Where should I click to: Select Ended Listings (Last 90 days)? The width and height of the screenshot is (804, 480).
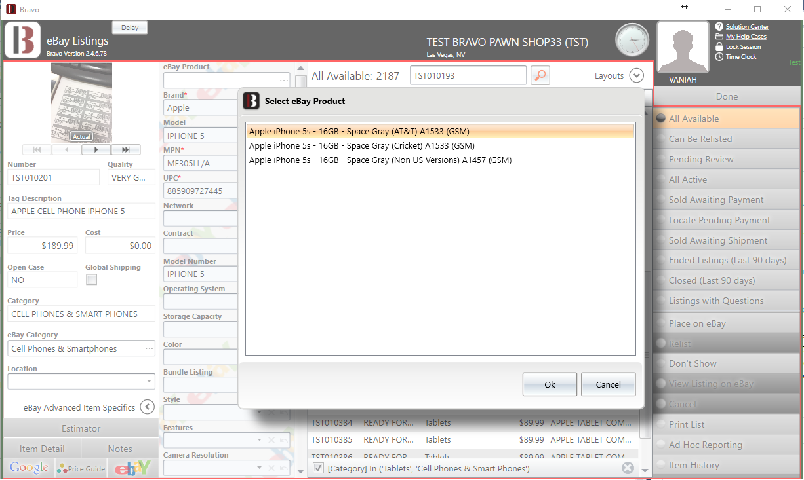[x=726, y=260]
